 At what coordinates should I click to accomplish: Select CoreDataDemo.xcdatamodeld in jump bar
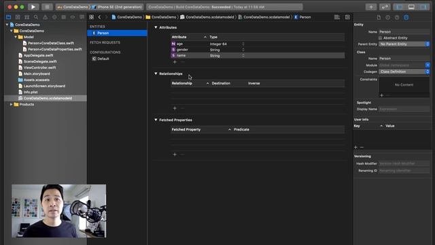click(x=207, y=17)
